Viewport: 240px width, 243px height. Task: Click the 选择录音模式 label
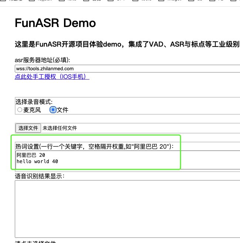coord(34,102)
